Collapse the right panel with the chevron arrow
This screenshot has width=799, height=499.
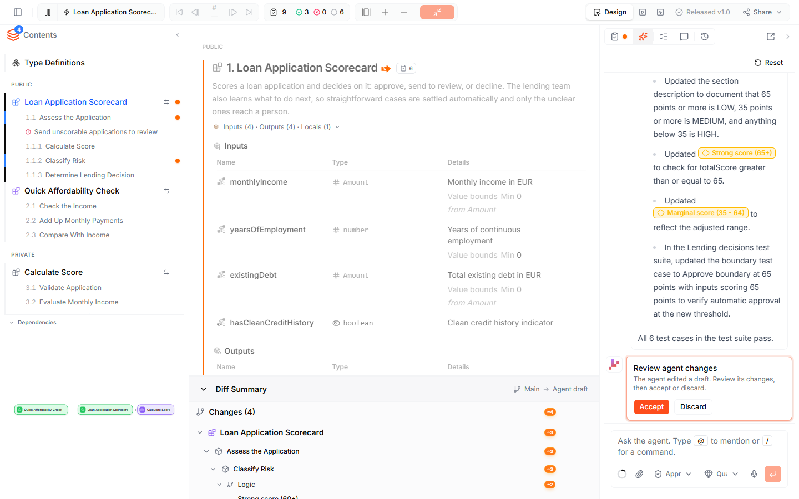coord(788,37)
